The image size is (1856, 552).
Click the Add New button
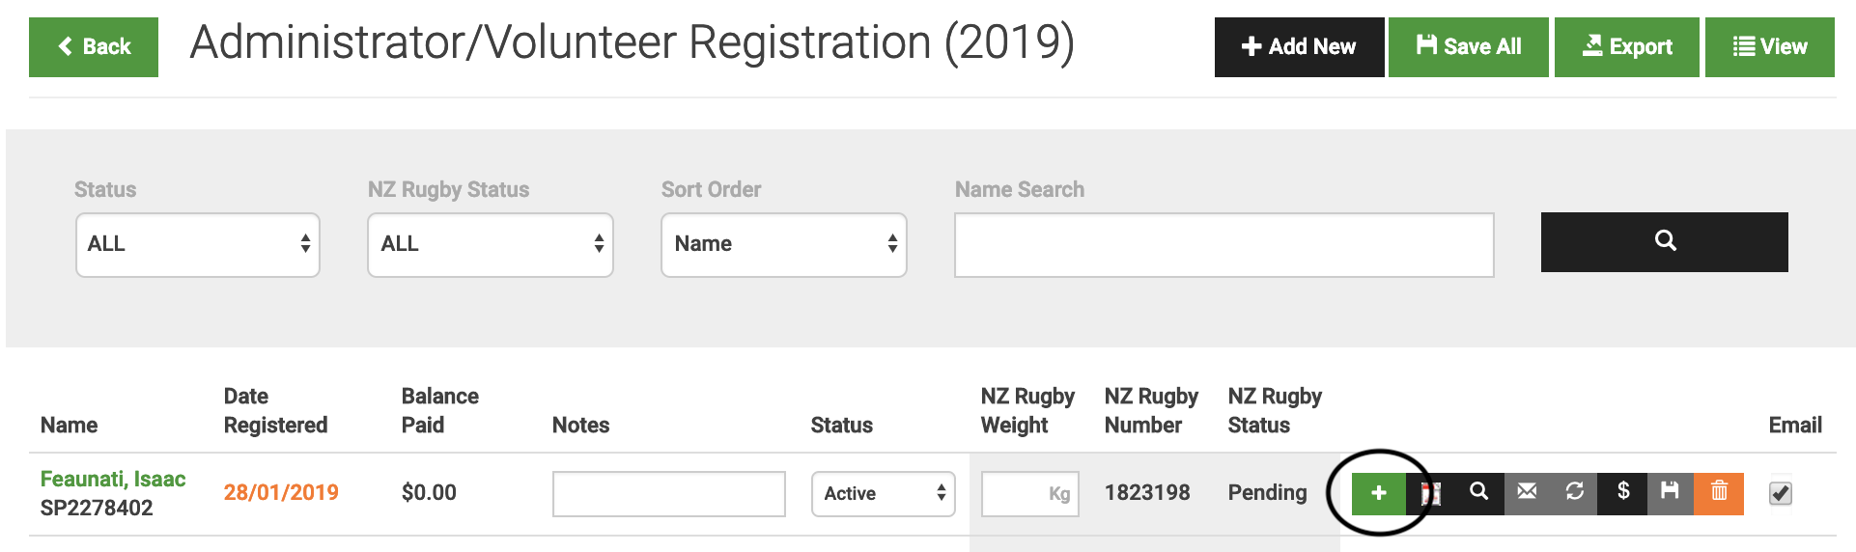(x=1299, y=47)
